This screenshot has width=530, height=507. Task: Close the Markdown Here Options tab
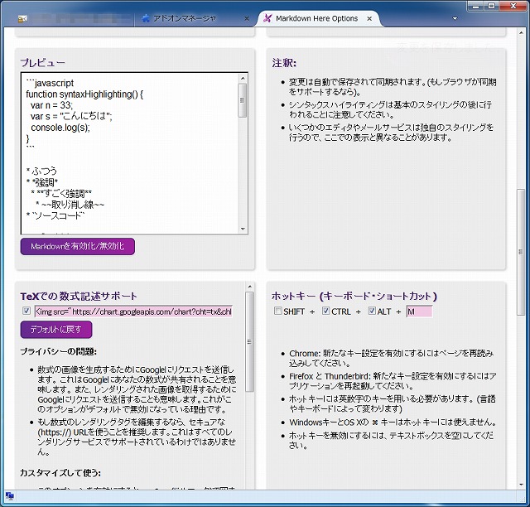(x=369, y=18)
